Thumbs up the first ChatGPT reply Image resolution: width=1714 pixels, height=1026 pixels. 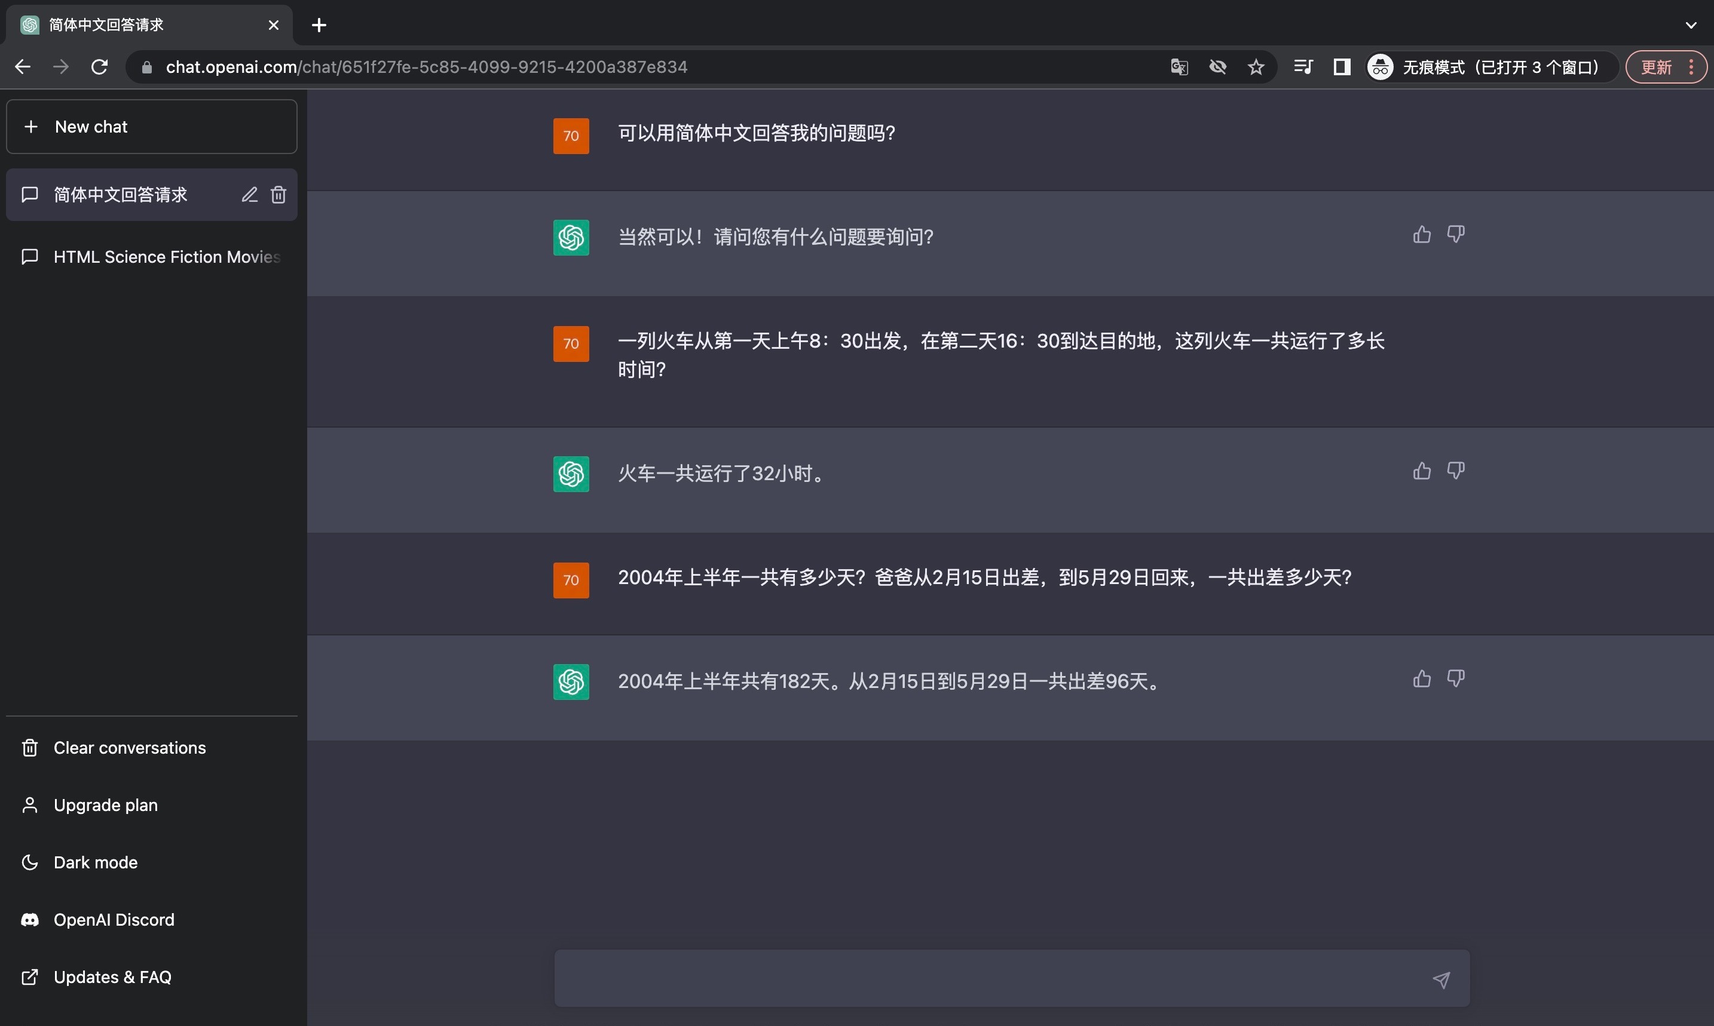(x=1421, y=234)
